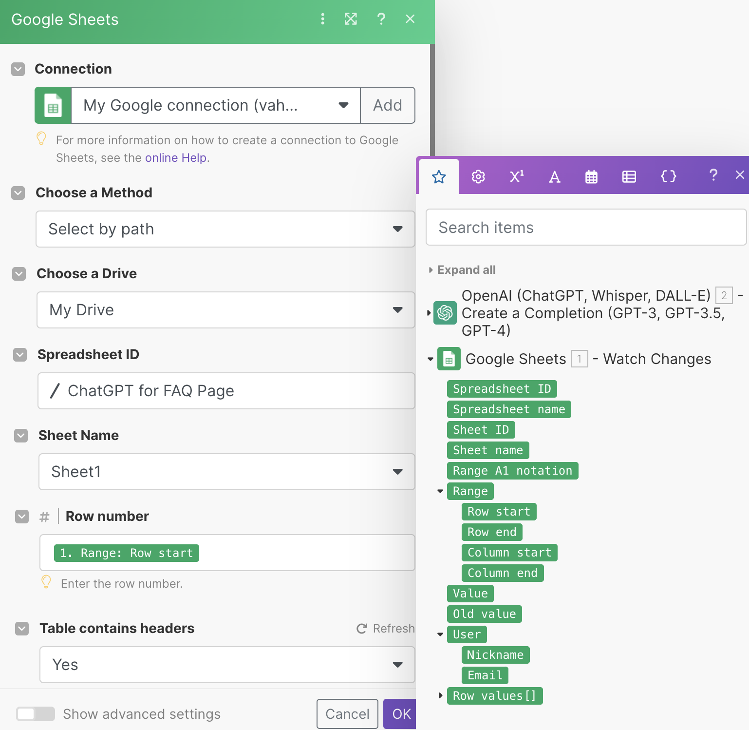The image size is (749, 730).
Task: Collapse the User group
Action: pos(440,634)
